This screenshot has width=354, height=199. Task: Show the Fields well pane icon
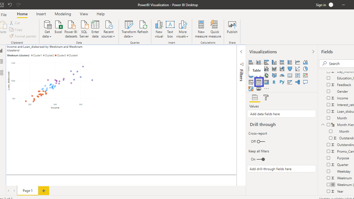pyautogui.click(x=255, y=97)
